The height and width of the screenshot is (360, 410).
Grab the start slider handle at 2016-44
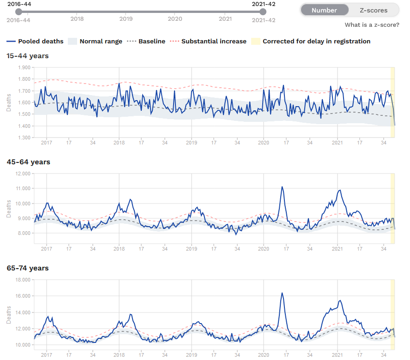click(x=18, y=12)
